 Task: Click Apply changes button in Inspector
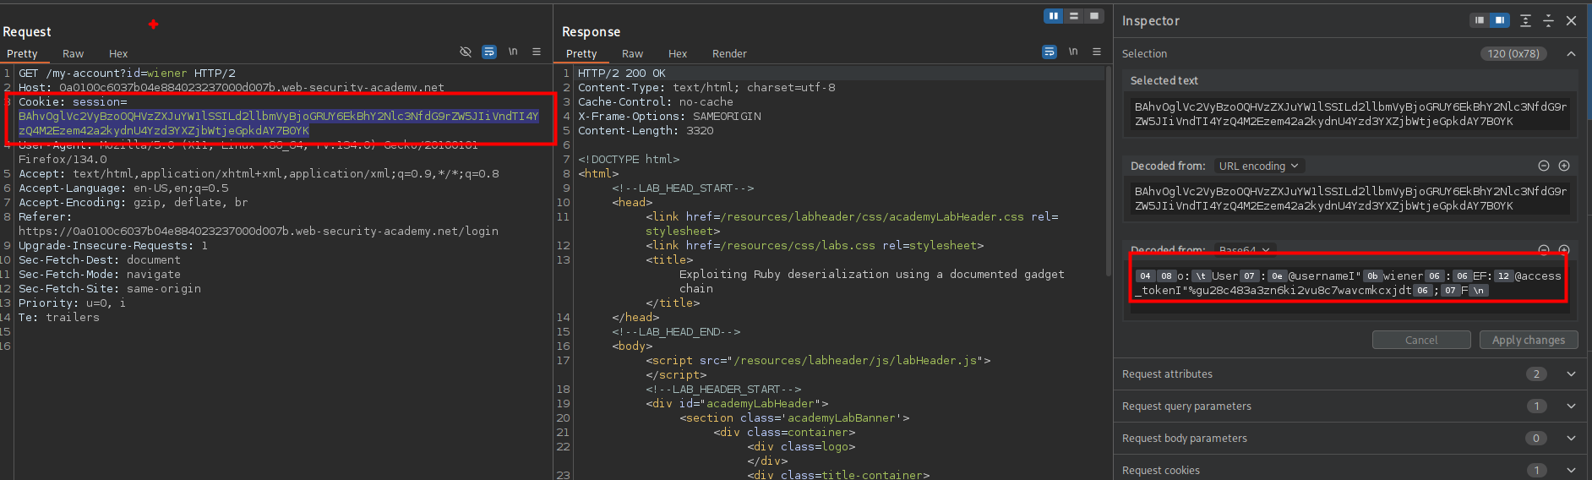[x=1528, y=340]
